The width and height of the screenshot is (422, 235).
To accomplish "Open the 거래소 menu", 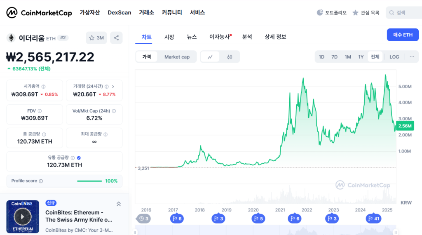I will click(146, 13).
